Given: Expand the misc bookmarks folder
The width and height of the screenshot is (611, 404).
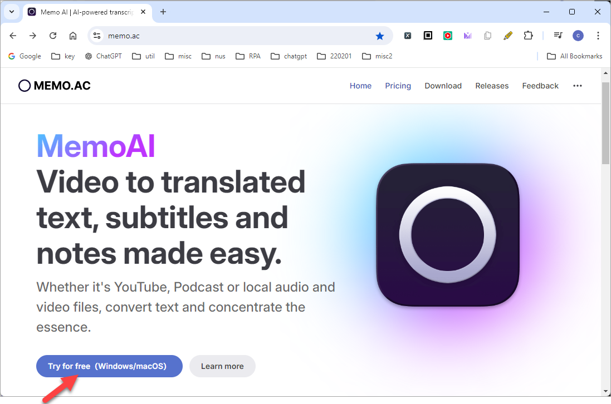Looking at the screenshot, I should (178, 56).
